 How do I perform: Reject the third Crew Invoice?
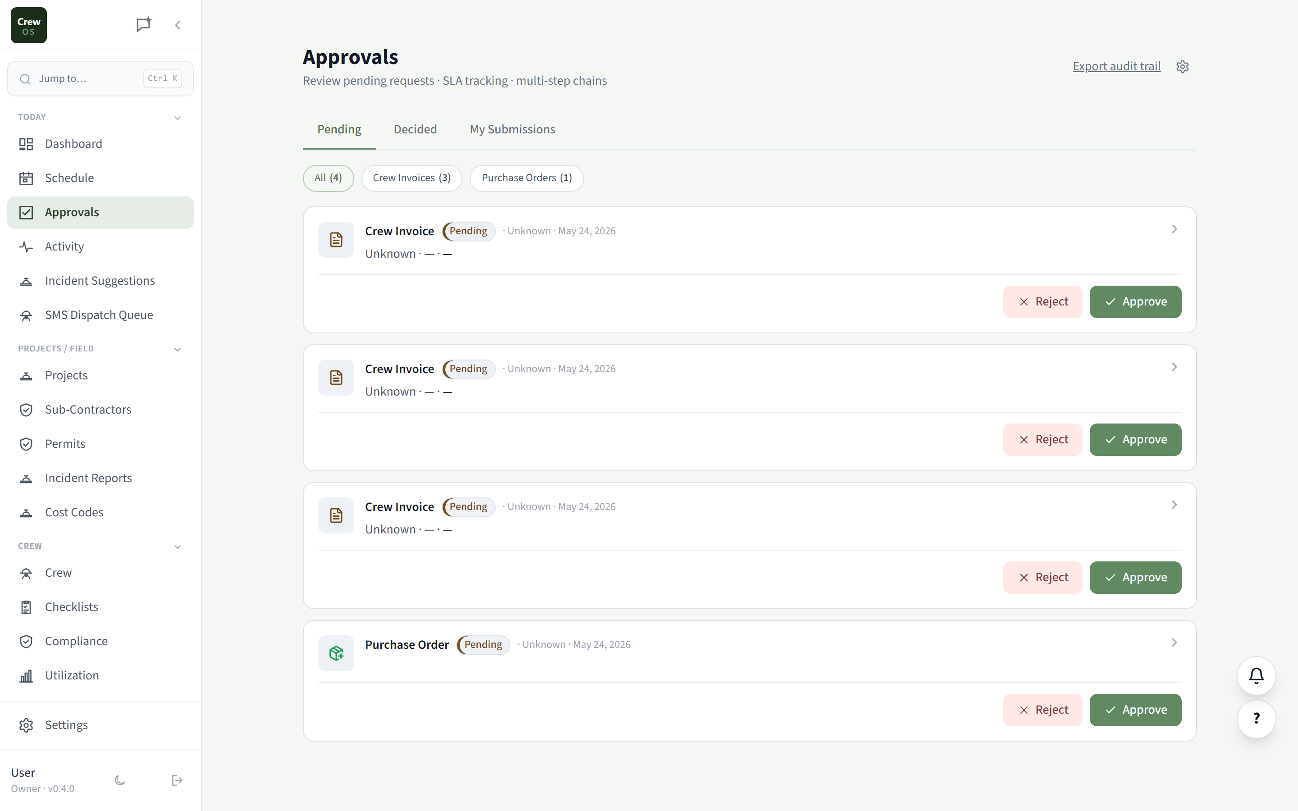(1042, 578)
